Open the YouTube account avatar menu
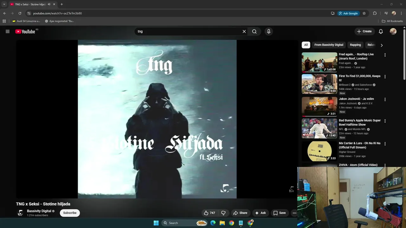The image size is (406, 228). click(393, 31)
